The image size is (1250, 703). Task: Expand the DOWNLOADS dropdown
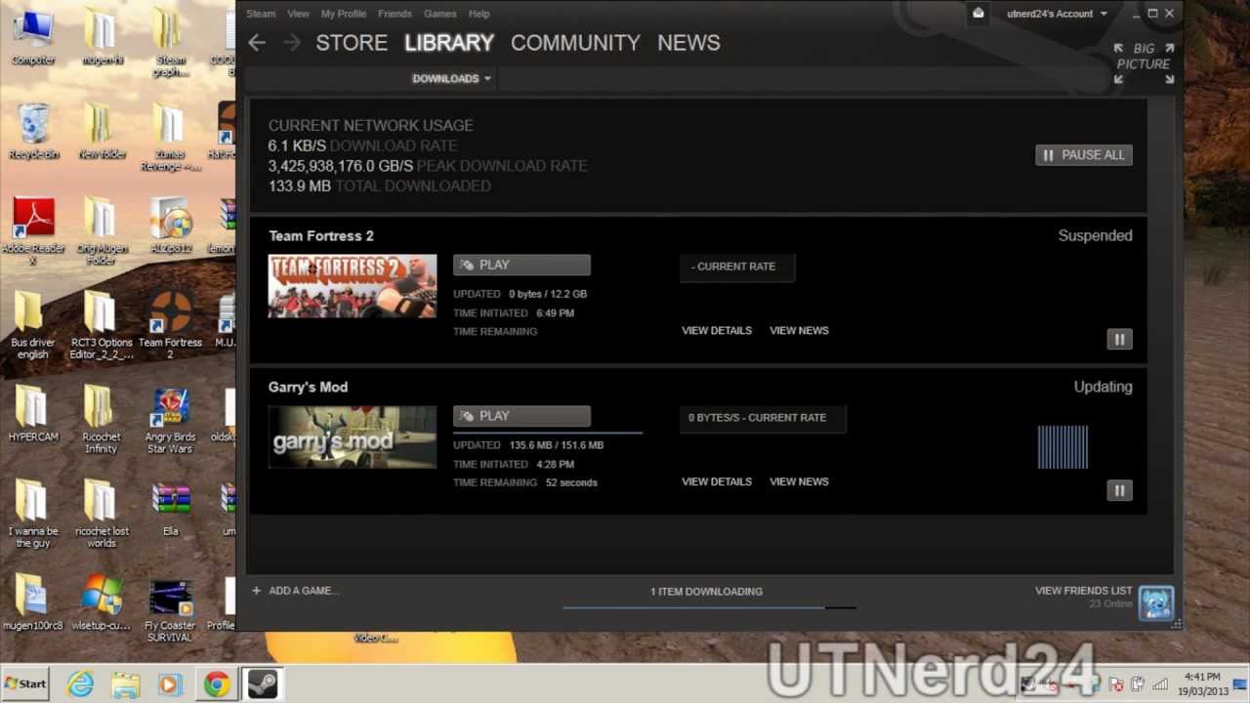tap(451, 78)
